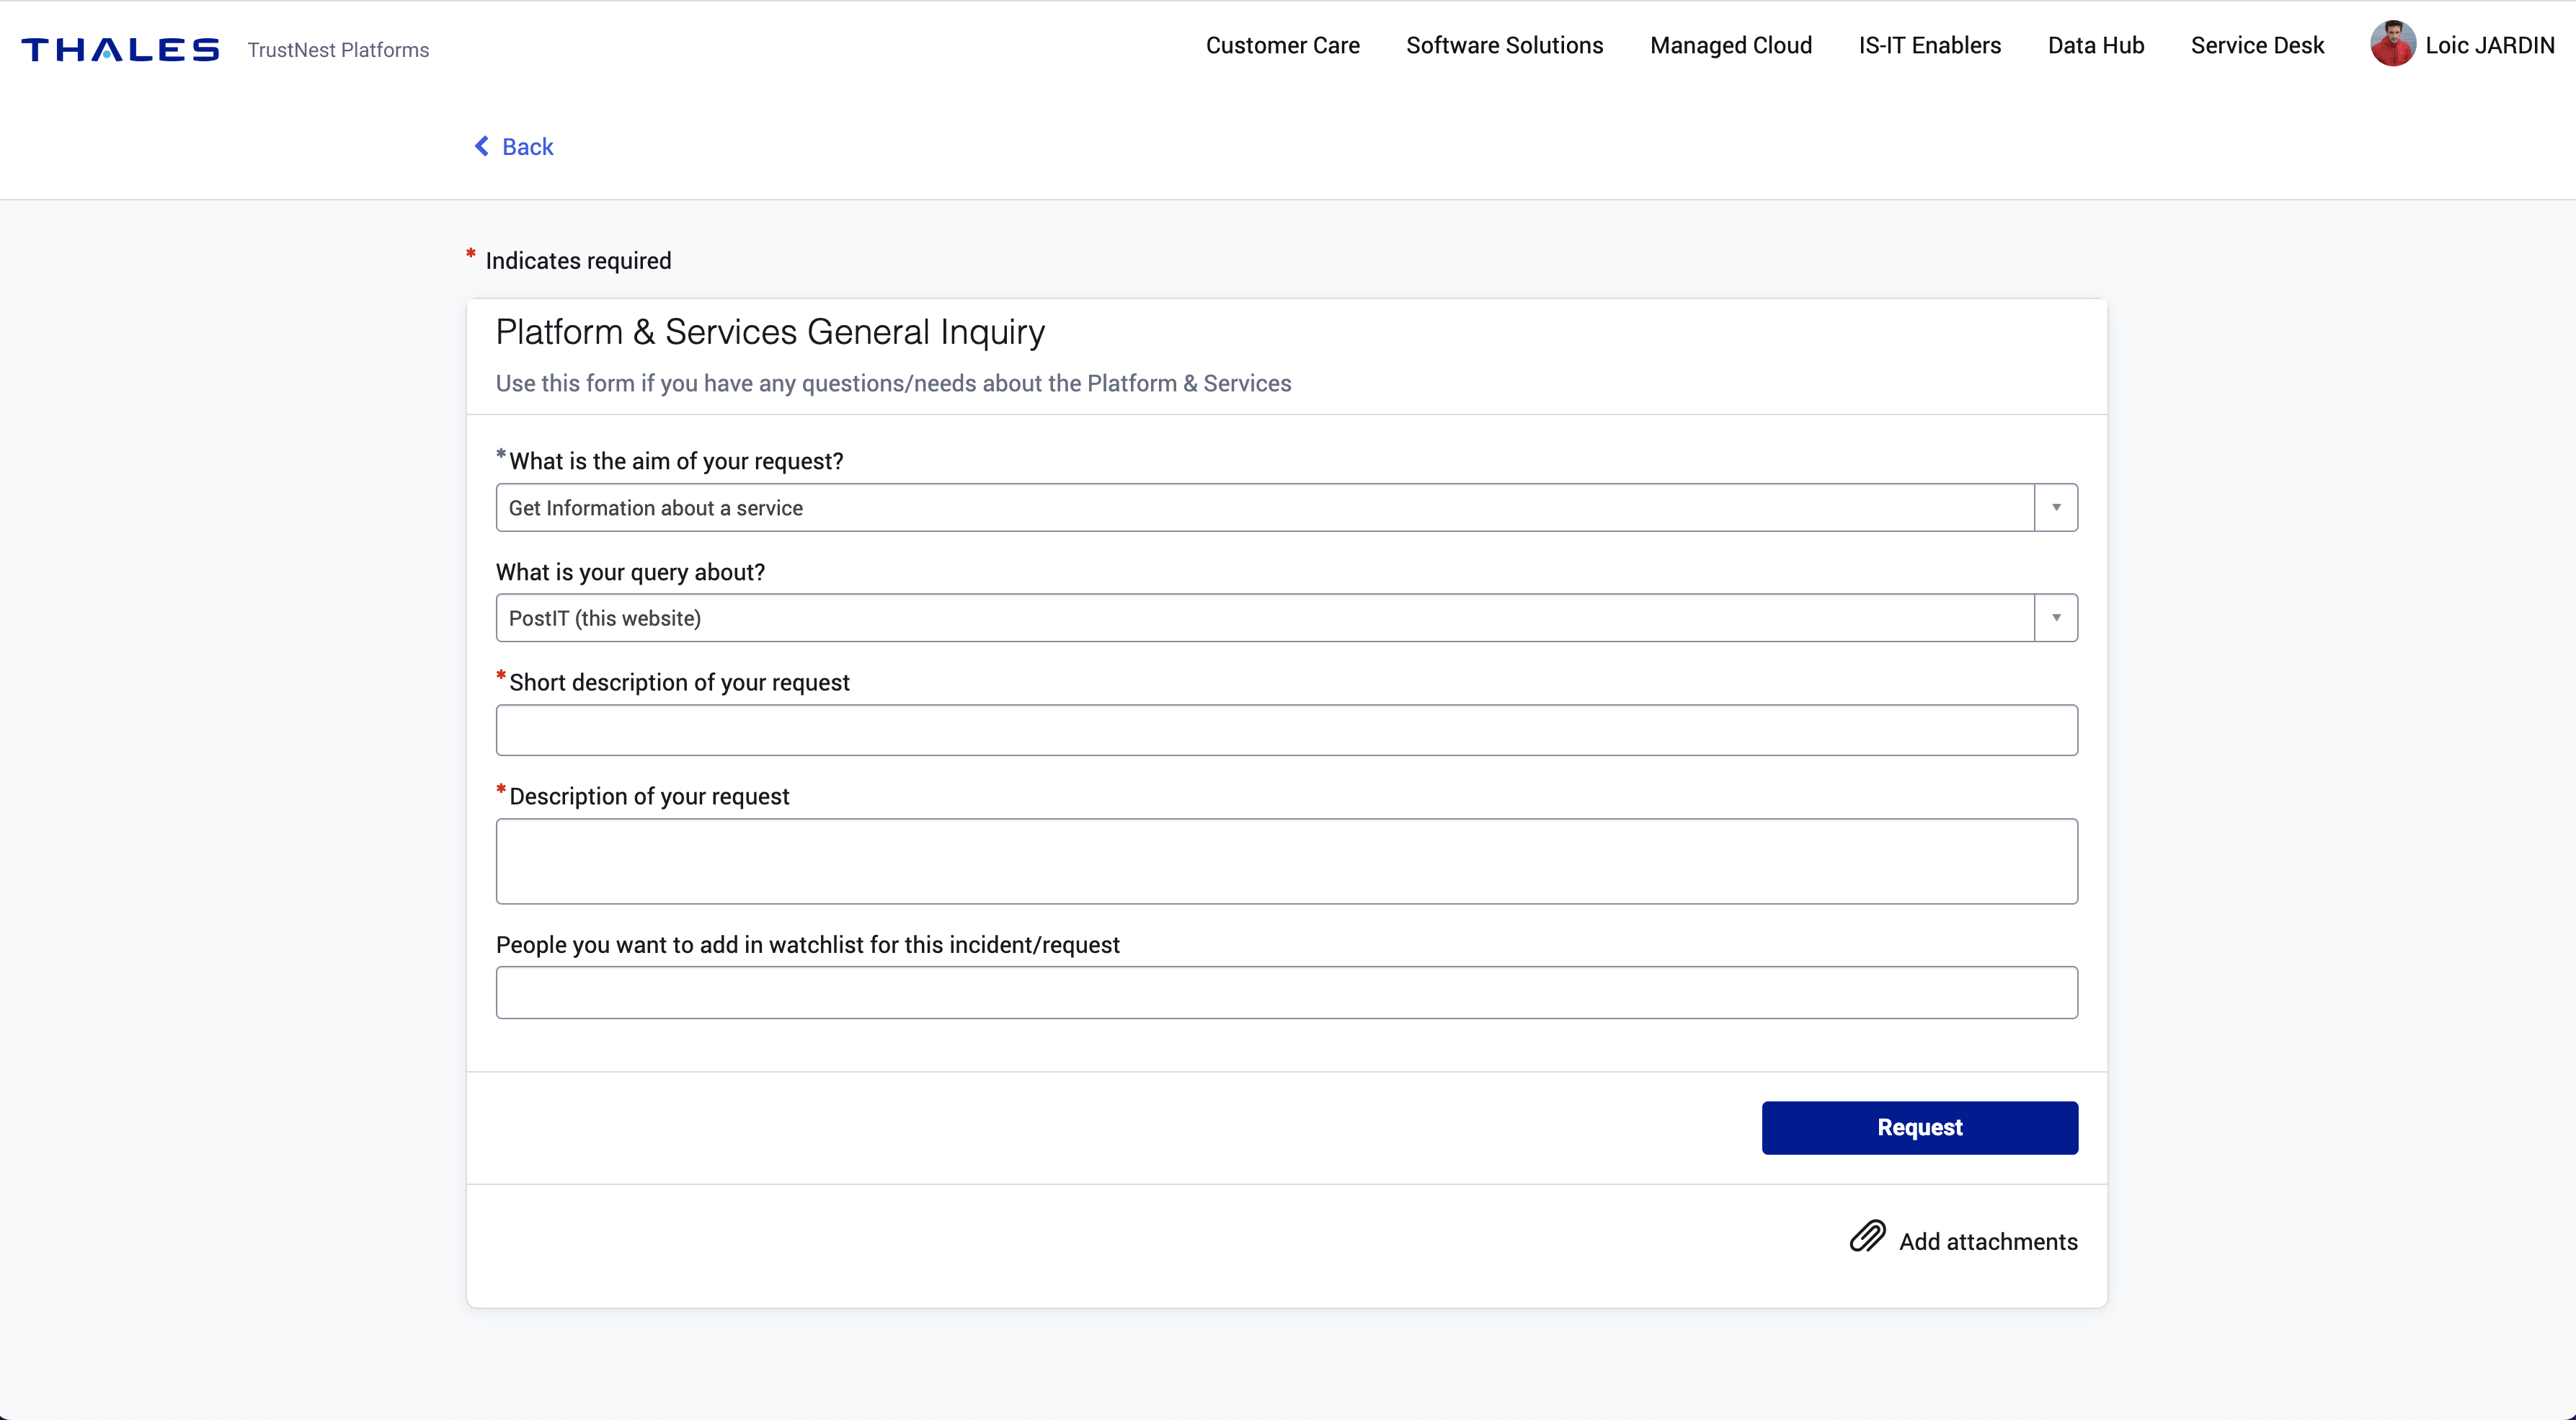Click the paperclip attachment icon
Image resolution: width=2576 pixels, height=1420 pixels.
point(1867,1237)
